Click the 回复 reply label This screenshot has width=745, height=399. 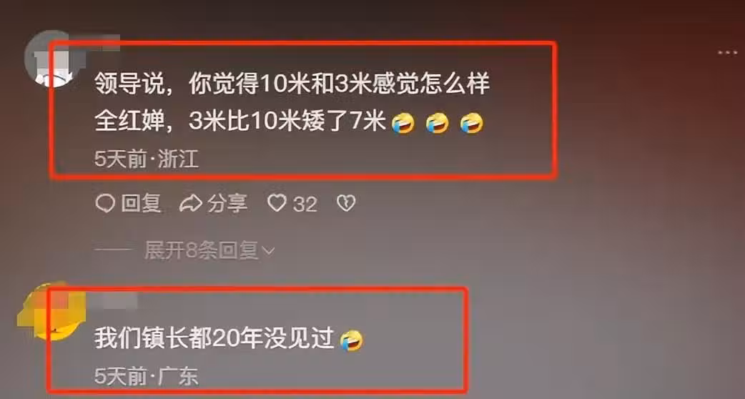click(141, 204)
